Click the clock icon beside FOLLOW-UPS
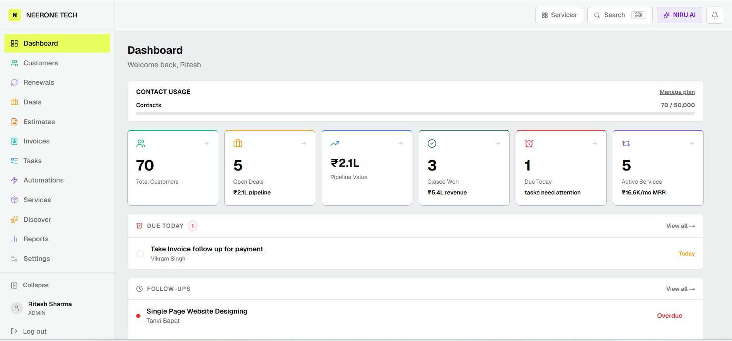The image size is (732, 341). pyautogui.click(x=140, y=289)
